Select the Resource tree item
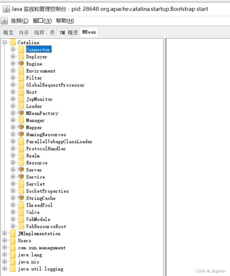The image size is (230, 276). (37, 162)
